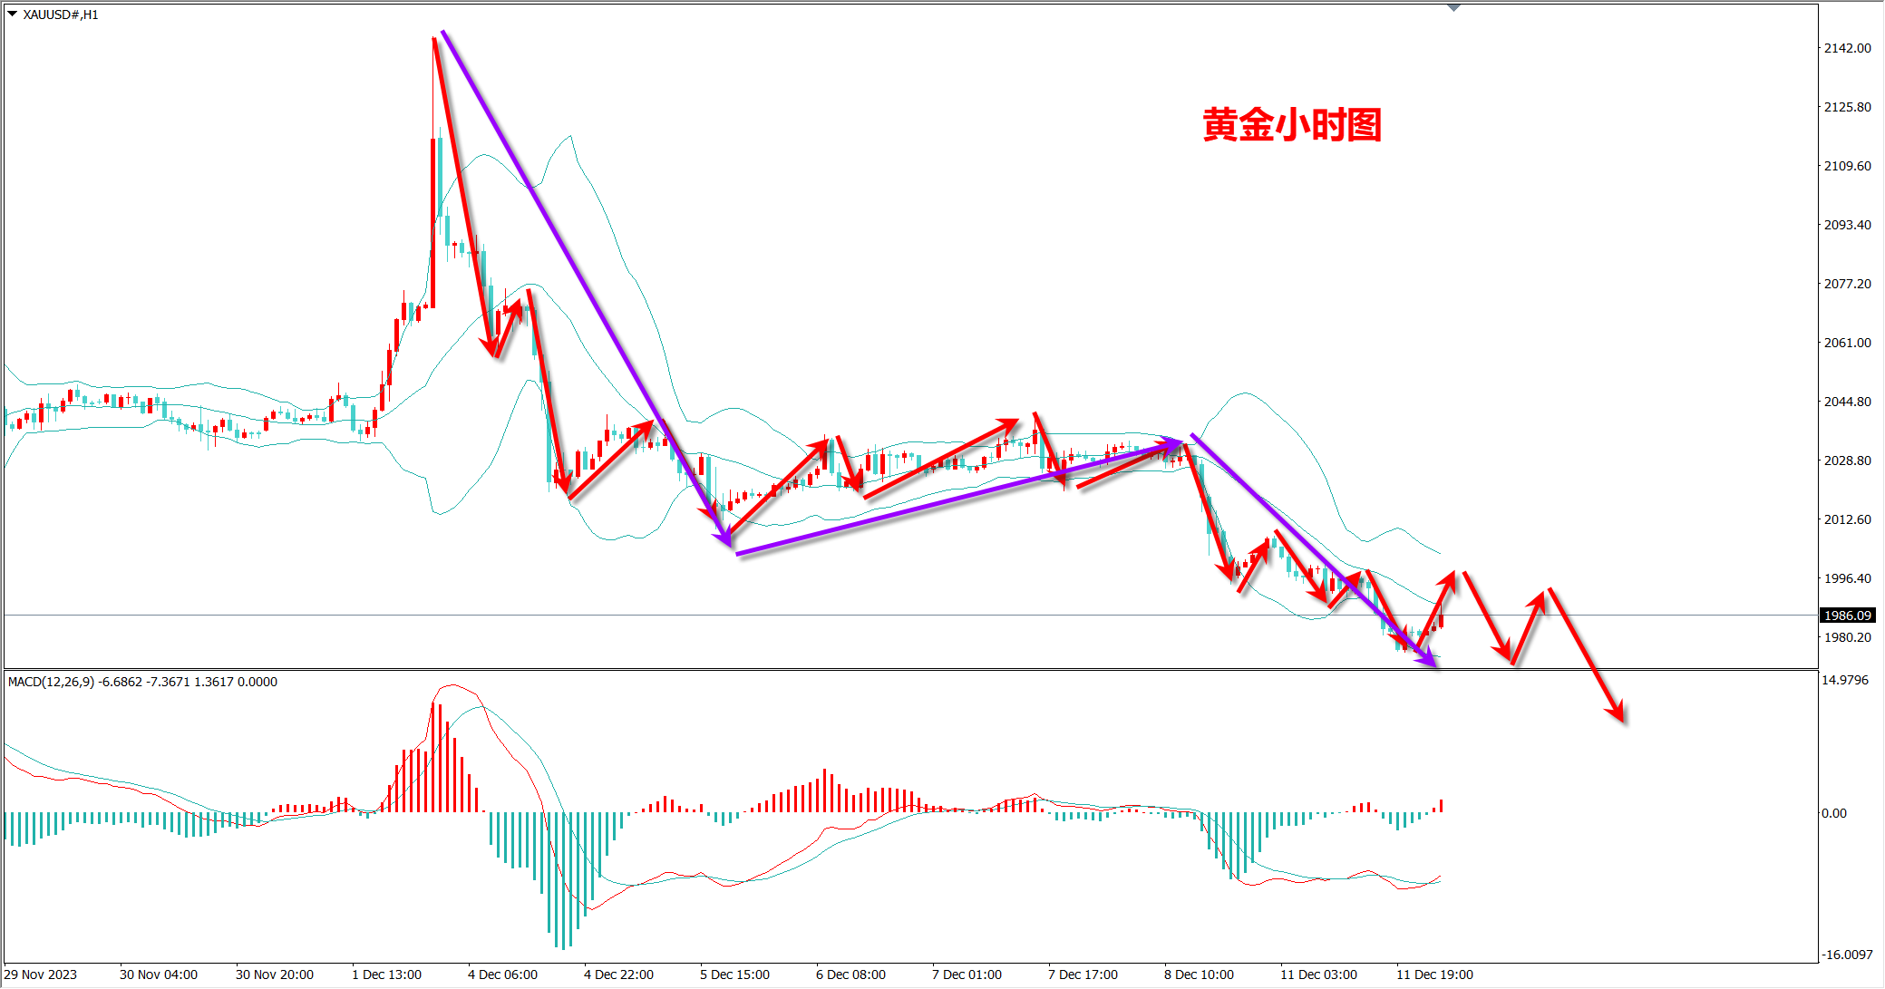Viewport: 1885px width, 989px height.
Task: Click the 2142.00 price scale label
Action: [1847, 48]
